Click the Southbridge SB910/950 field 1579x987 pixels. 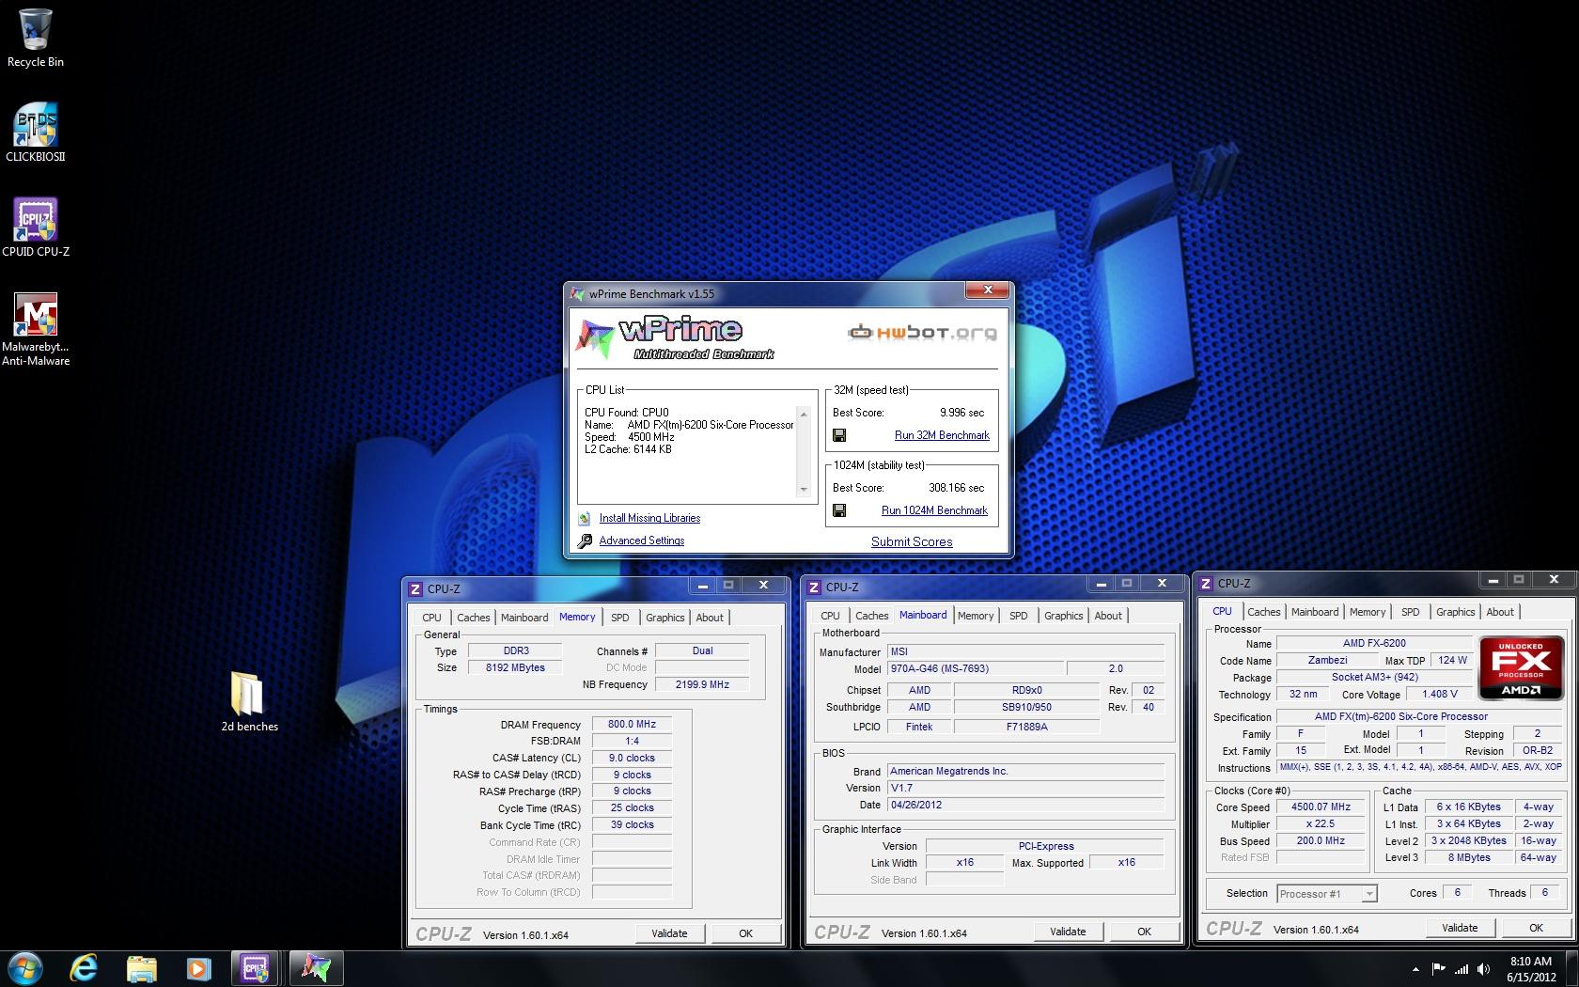(1026, 707)
